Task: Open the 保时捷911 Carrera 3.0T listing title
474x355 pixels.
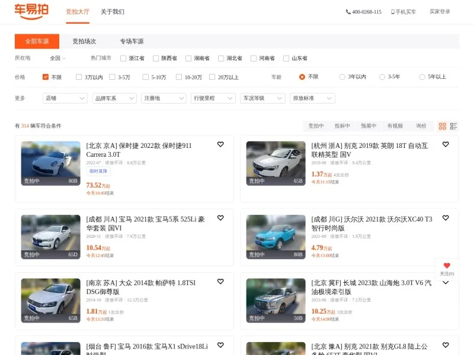Action: 139,150
